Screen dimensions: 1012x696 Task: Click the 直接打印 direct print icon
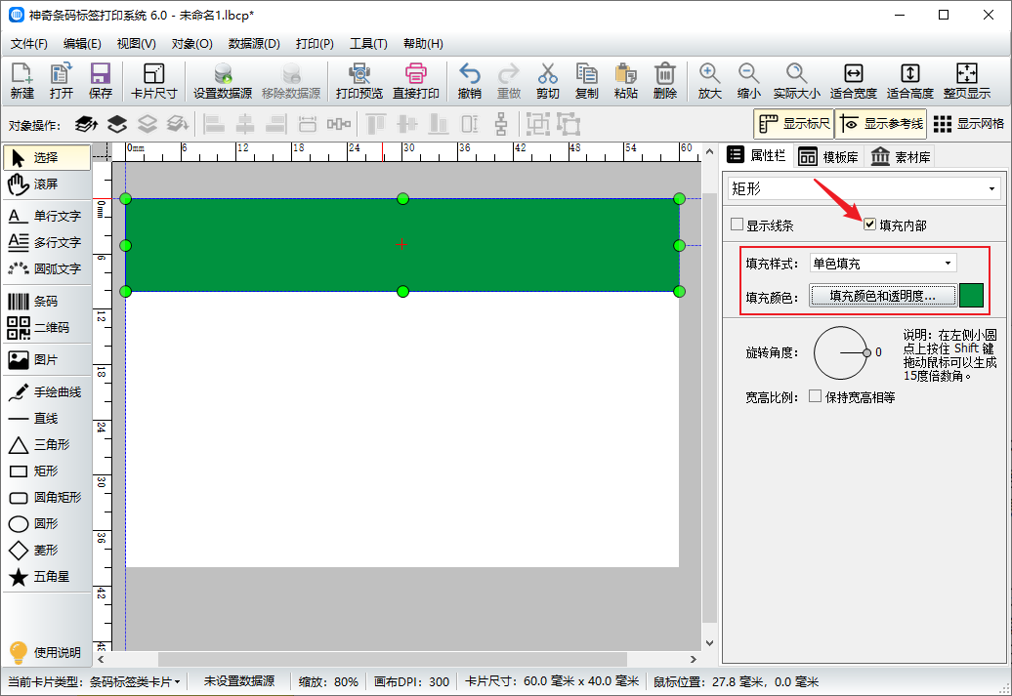416,81
